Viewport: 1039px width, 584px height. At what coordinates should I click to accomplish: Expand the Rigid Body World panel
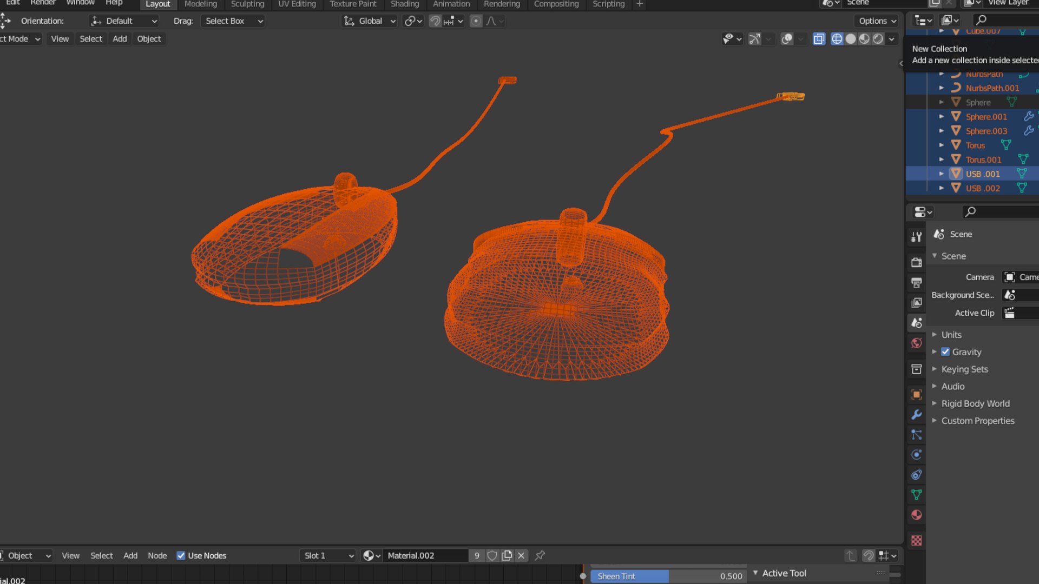(x=975, y=403)
